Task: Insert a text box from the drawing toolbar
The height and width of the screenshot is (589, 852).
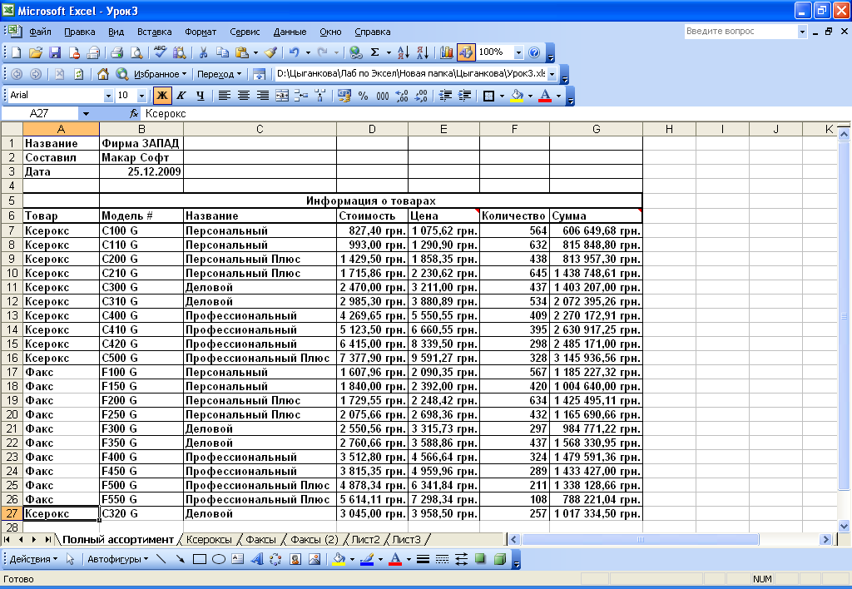Action: pos(237,559)
